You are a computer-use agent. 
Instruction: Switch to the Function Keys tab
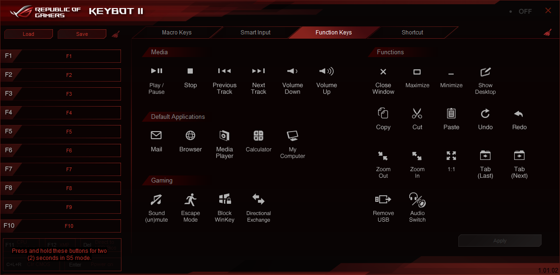[334, 33]
